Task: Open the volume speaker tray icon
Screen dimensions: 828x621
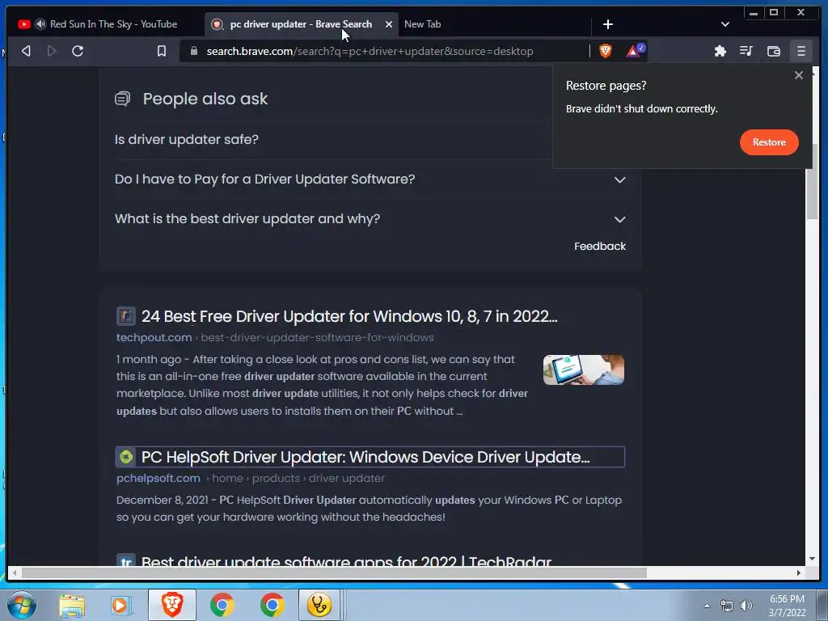Action: click(x=746, y=606)
